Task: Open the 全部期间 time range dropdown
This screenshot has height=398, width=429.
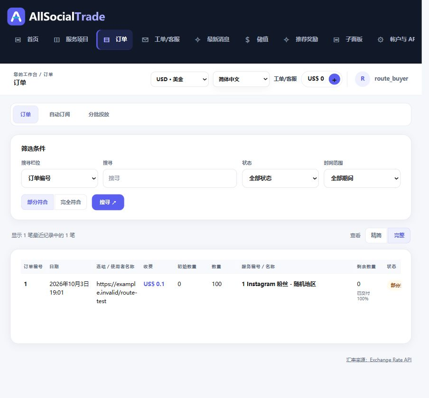Action: 362,178
